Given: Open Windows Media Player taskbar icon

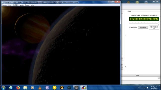Looking at the screenshot, I should pos(32,88).
